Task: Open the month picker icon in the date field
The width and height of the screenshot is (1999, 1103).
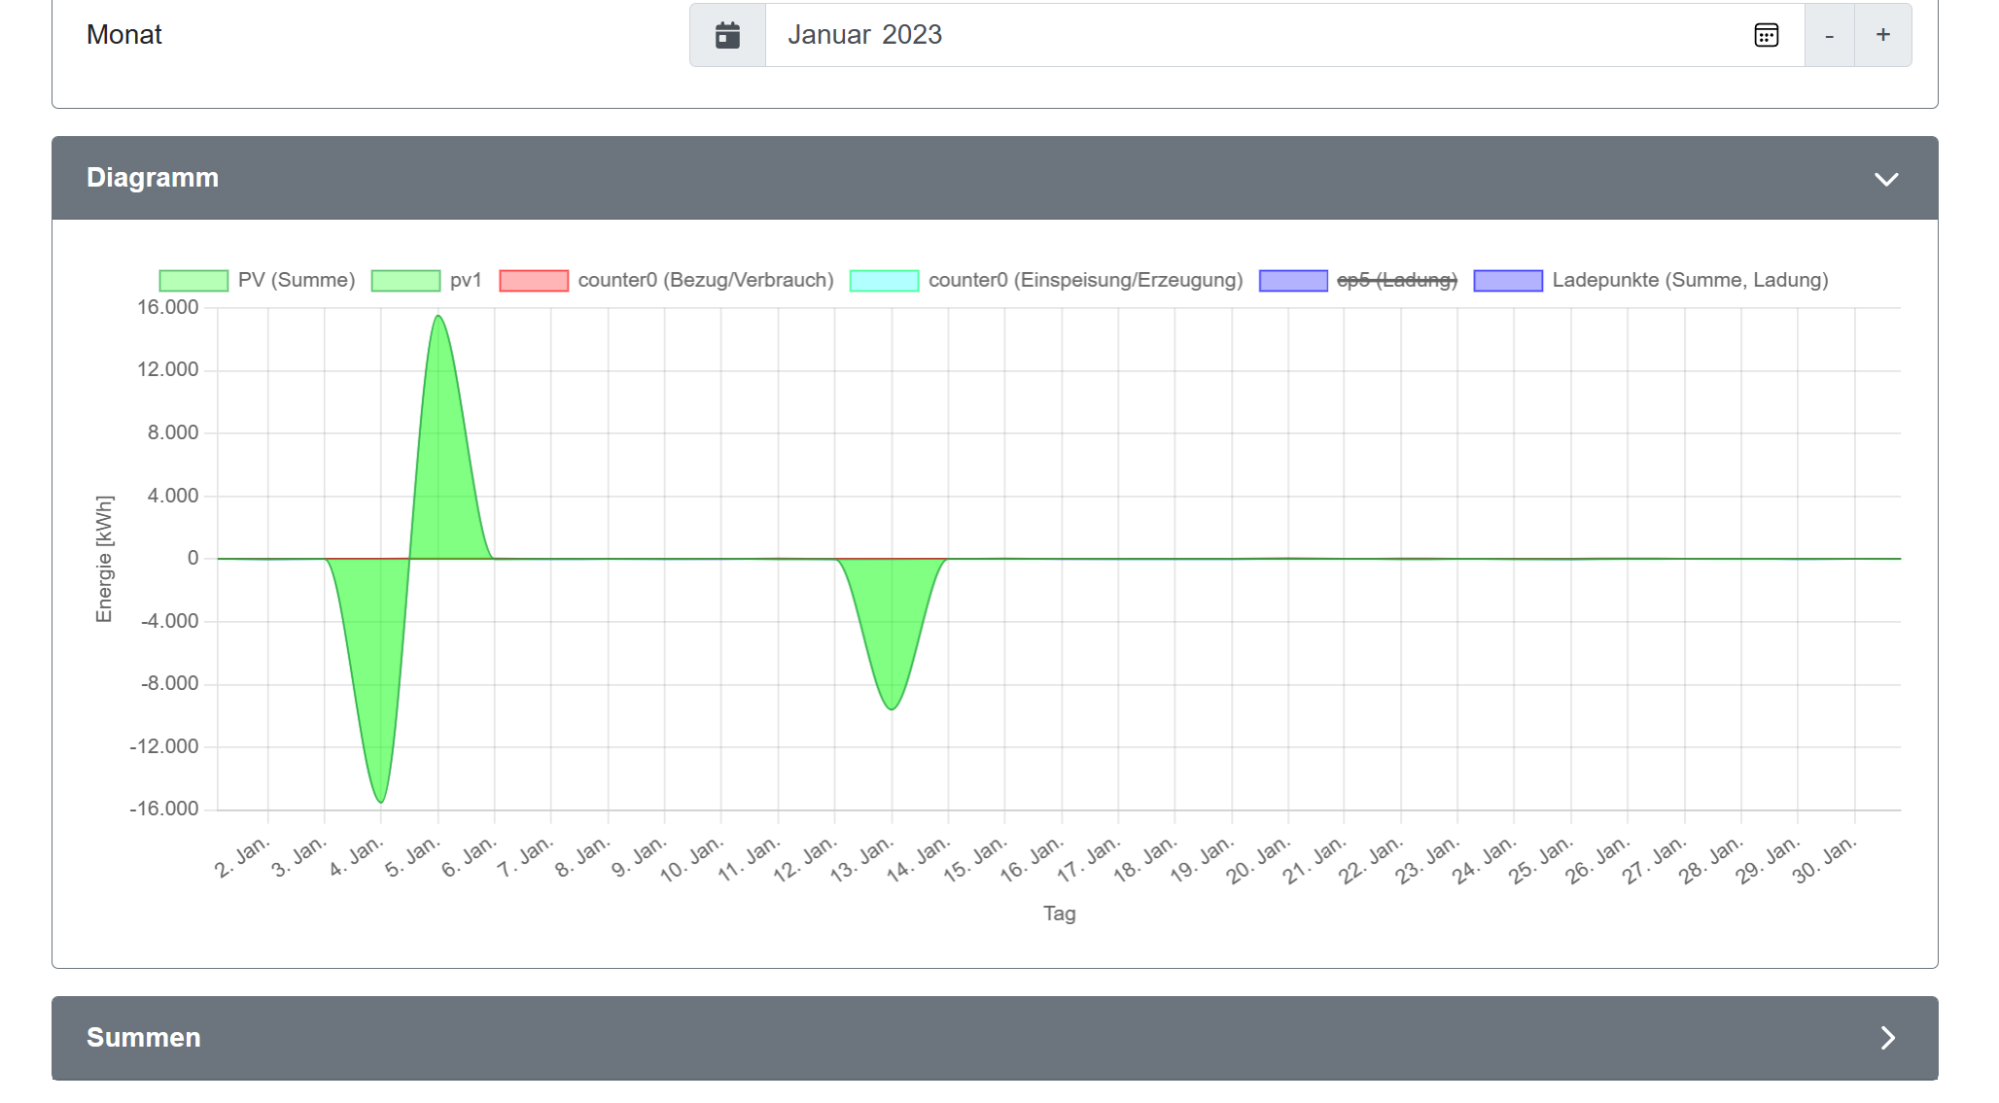Action: pos(1766,36)
